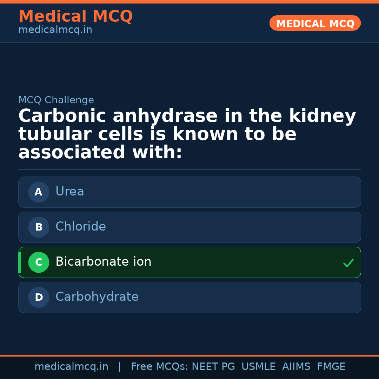The height and width of the screenshot is (379, 379).
Task: Click NEET PG in the footer
Action: (x=213, y=367)
